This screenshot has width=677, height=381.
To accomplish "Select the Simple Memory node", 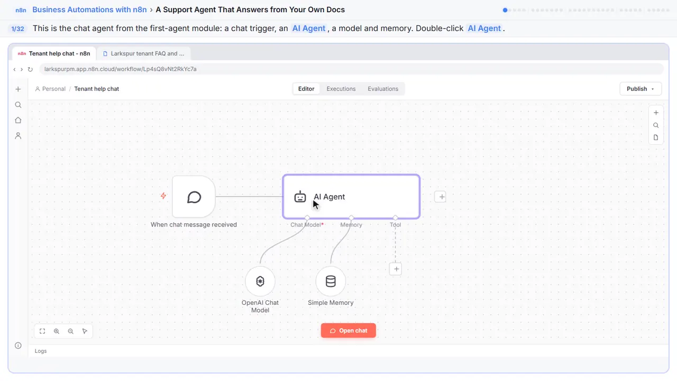I will pos(331,282).
